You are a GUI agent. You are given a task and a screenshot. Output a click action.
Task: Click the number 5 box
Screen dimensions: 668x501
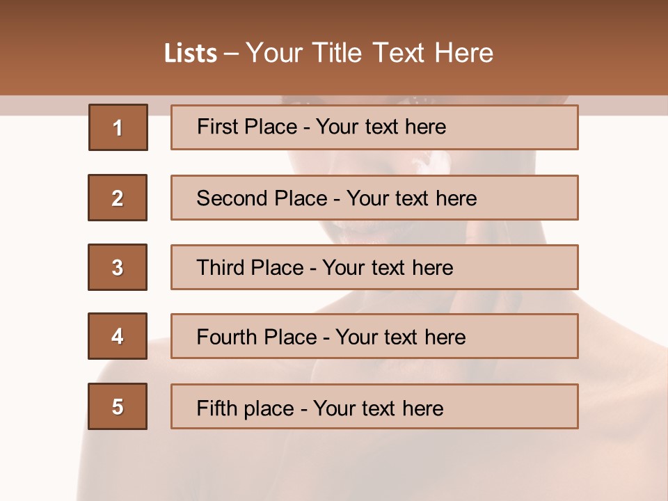click(118, 406)
